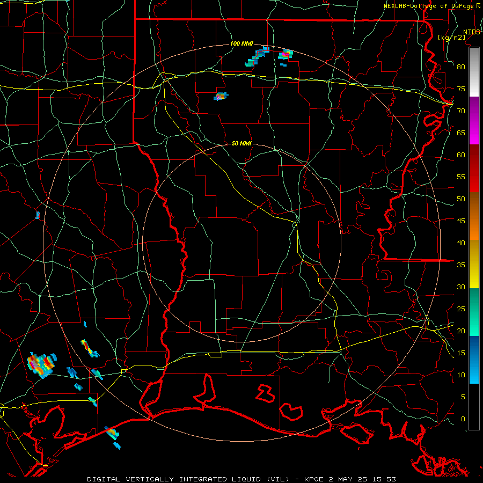Click the 80 value on the color scale
This screenshot has height=483, width=483.
(461, 67)
